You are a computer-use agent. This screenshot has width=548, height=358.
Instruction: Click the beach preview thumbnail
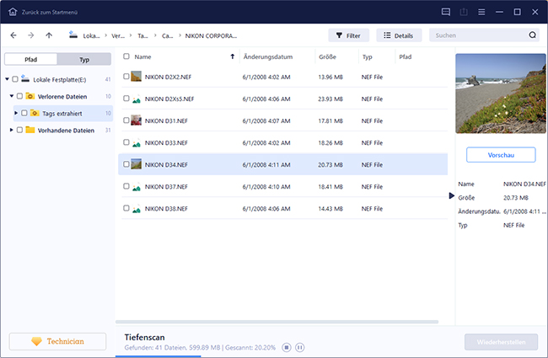click(x=501, y=94)
